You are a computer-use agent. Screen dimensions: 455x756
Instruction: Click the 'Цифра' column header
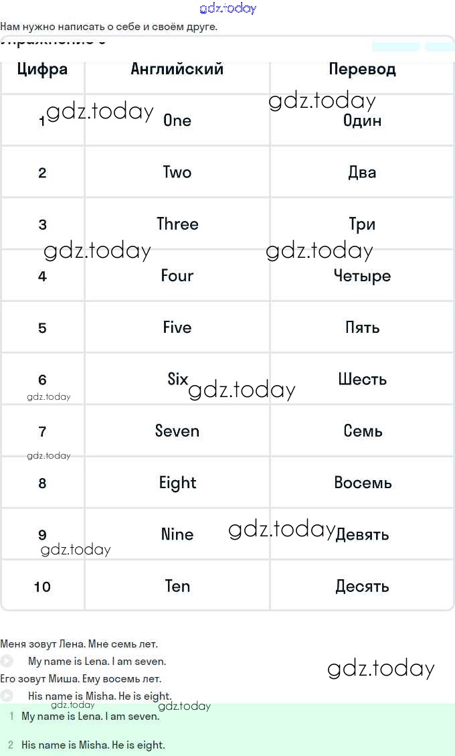[42, 69]
